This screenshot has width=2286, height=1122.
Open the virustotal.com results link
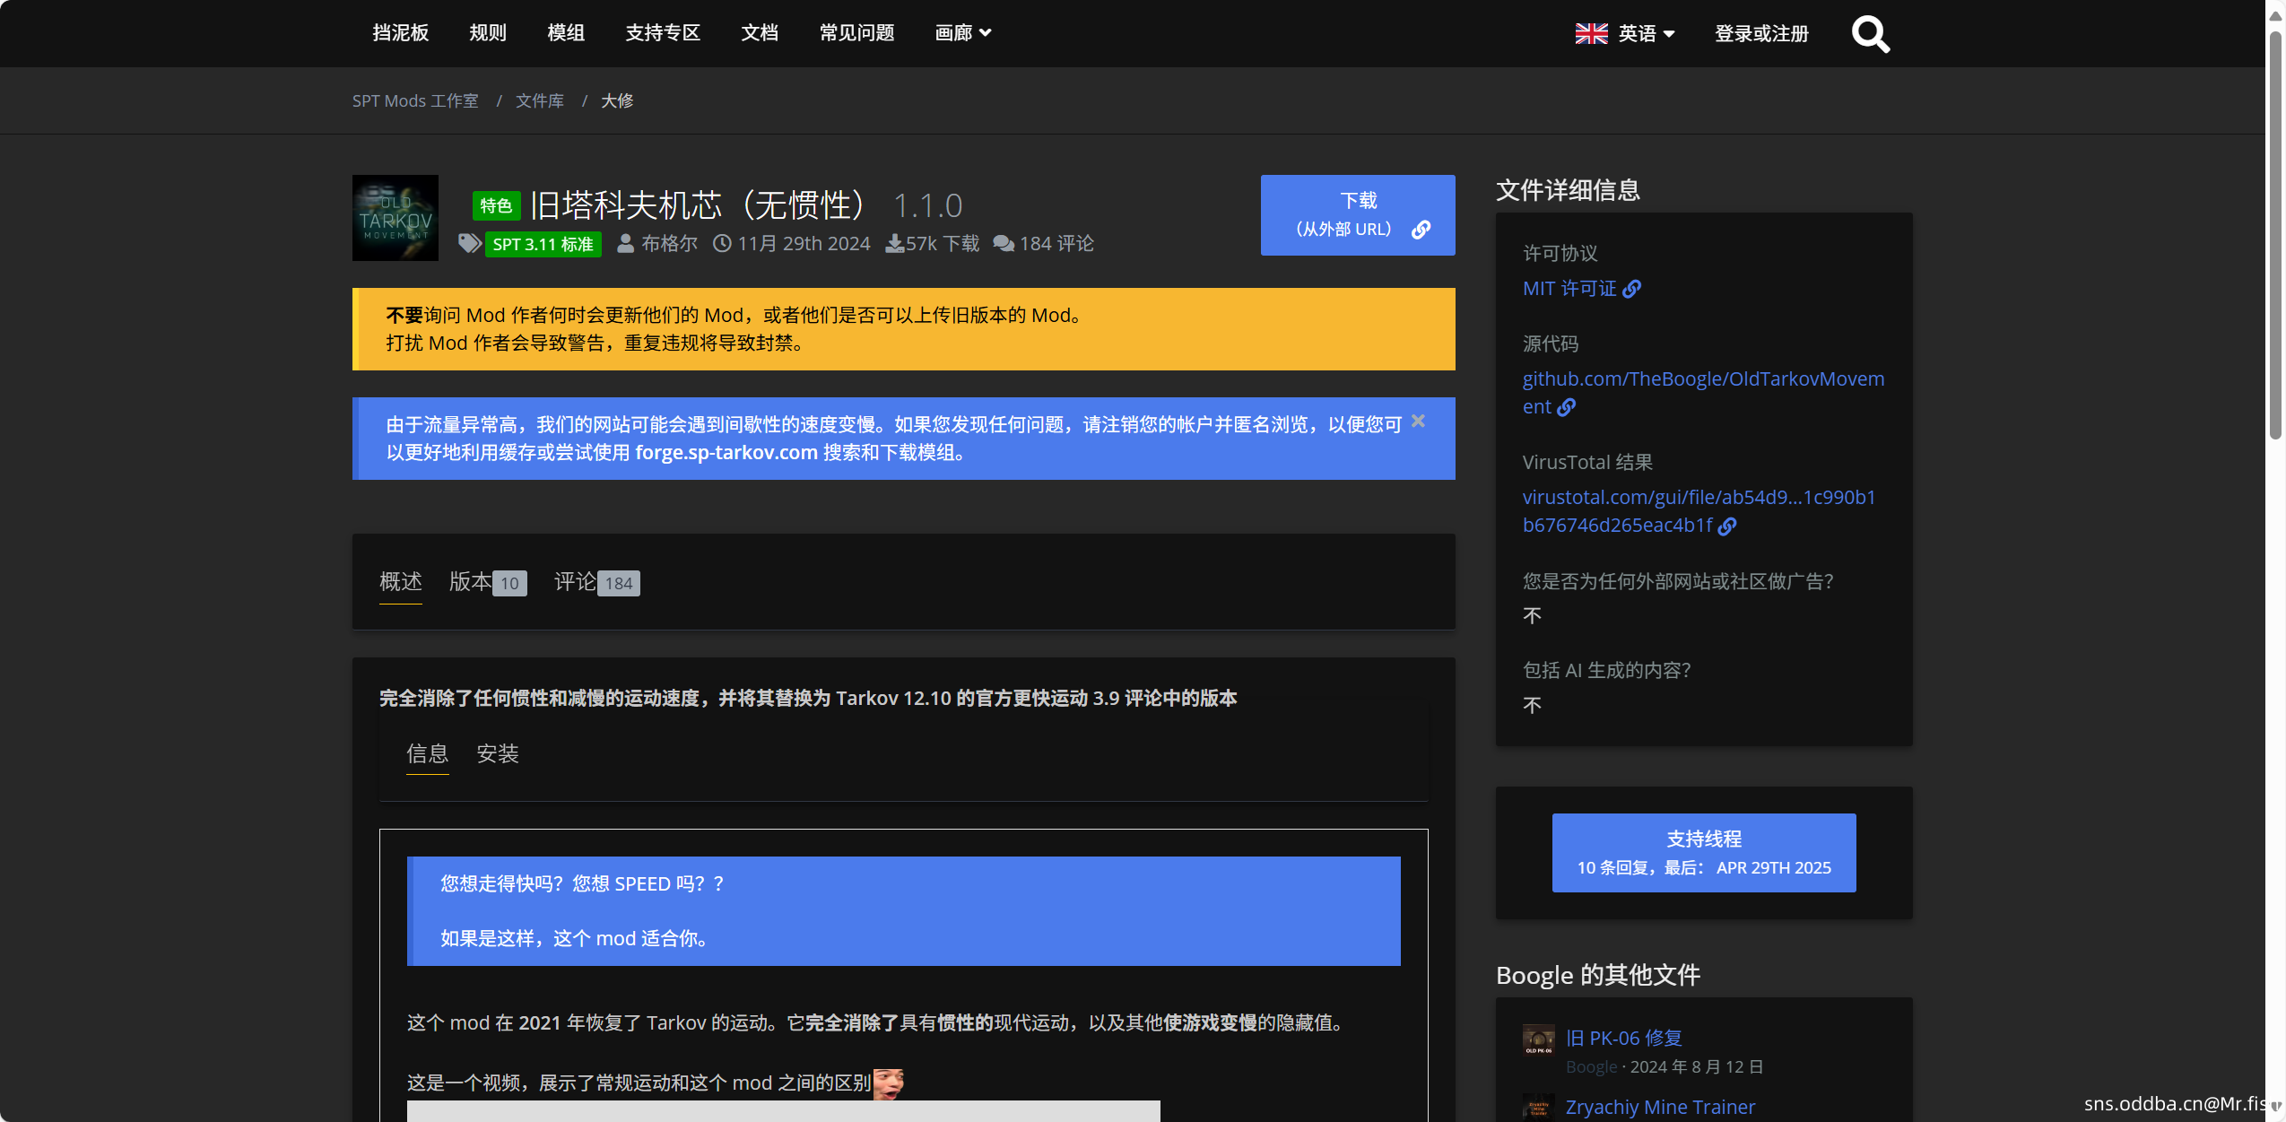[x=1699, y=511]
